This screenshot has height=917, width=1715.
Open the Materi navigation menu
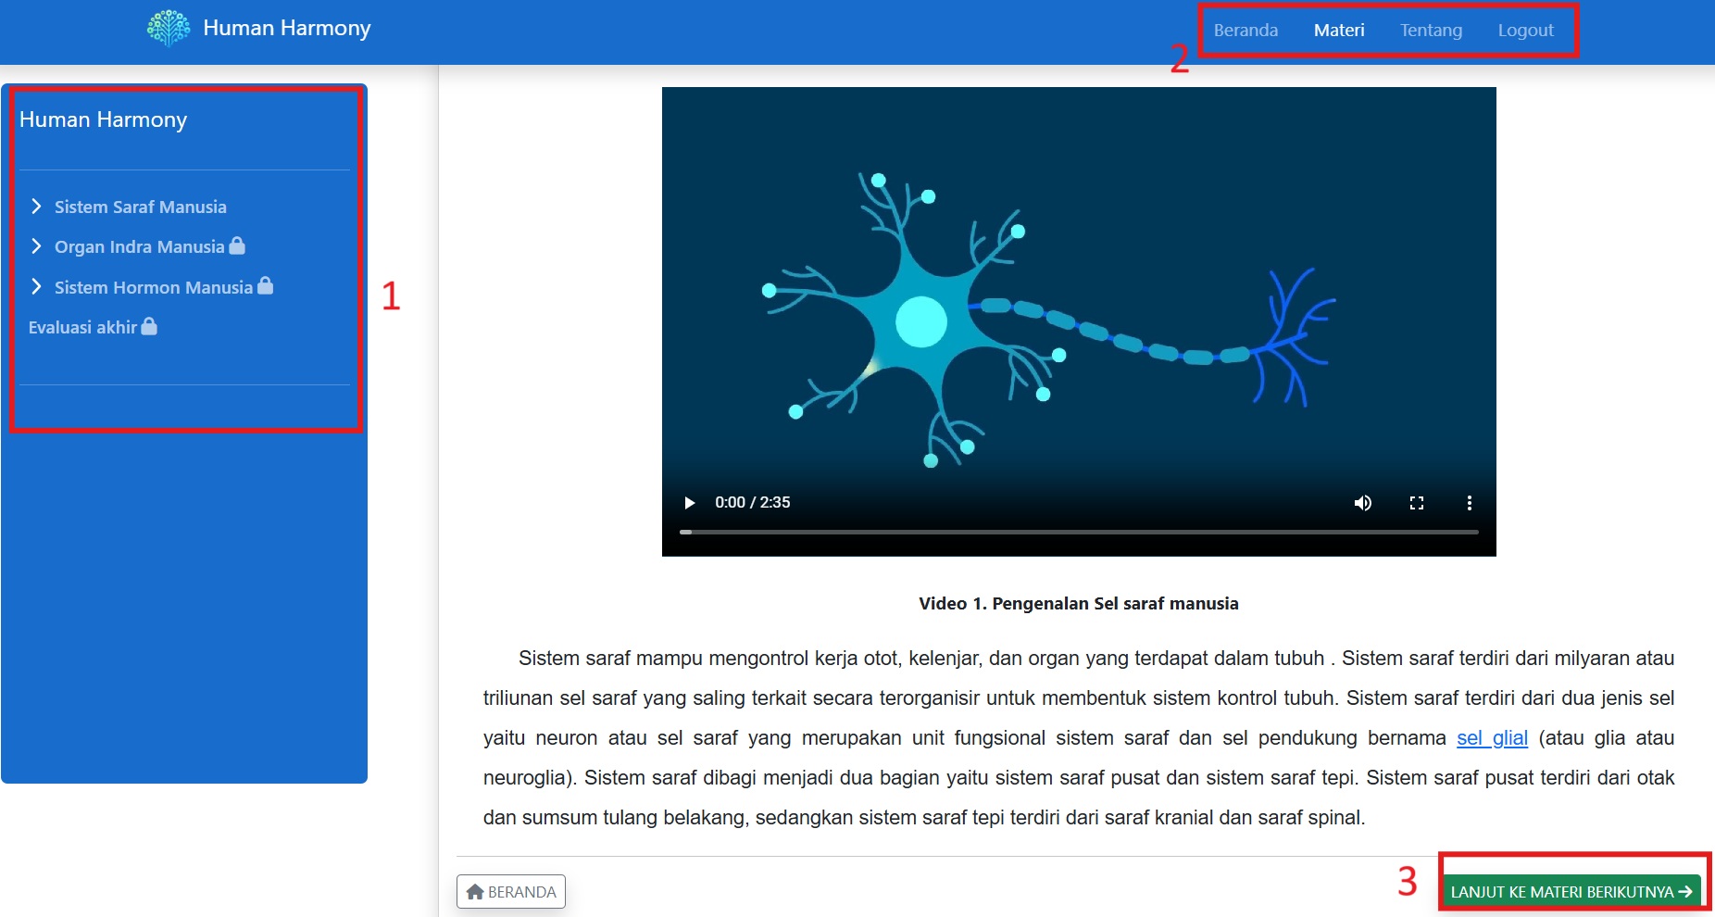[x=1339, y=31]
